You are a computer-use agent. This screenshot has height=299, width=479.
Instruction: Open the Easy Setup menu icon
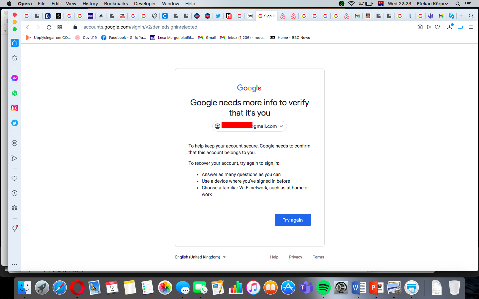click(x=471, y=27)
